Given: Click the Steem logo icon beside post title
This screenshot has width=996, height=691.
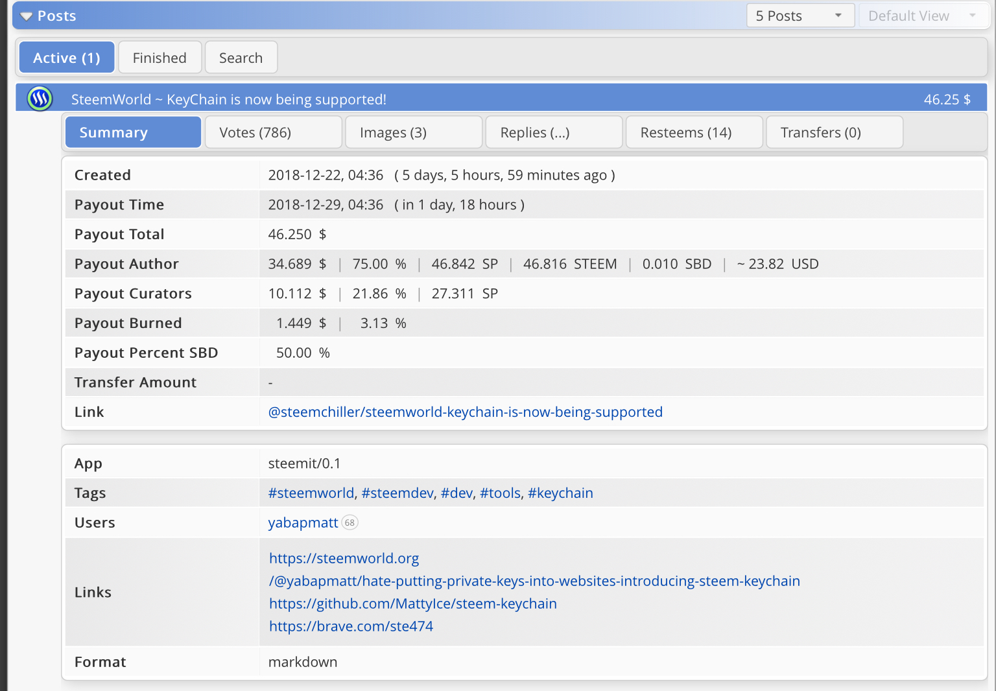Looking at the screenshot, I should tap(40, 99).
